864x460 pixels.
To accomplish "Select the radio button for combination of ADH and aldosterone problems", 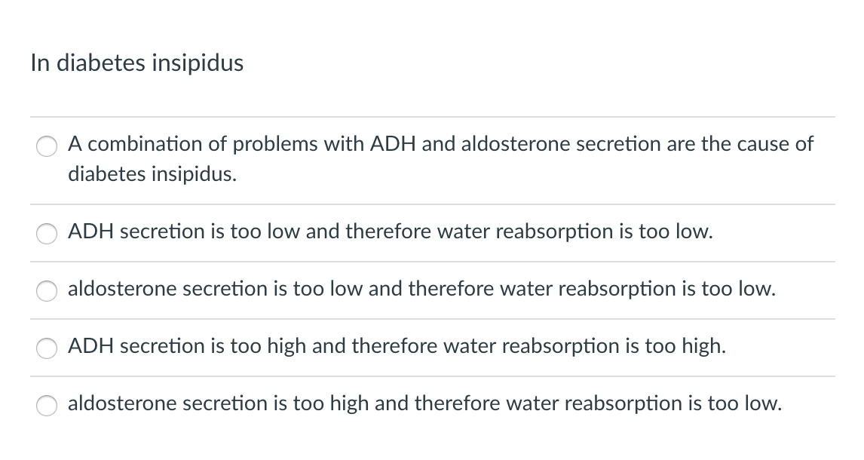I will 46,146.
